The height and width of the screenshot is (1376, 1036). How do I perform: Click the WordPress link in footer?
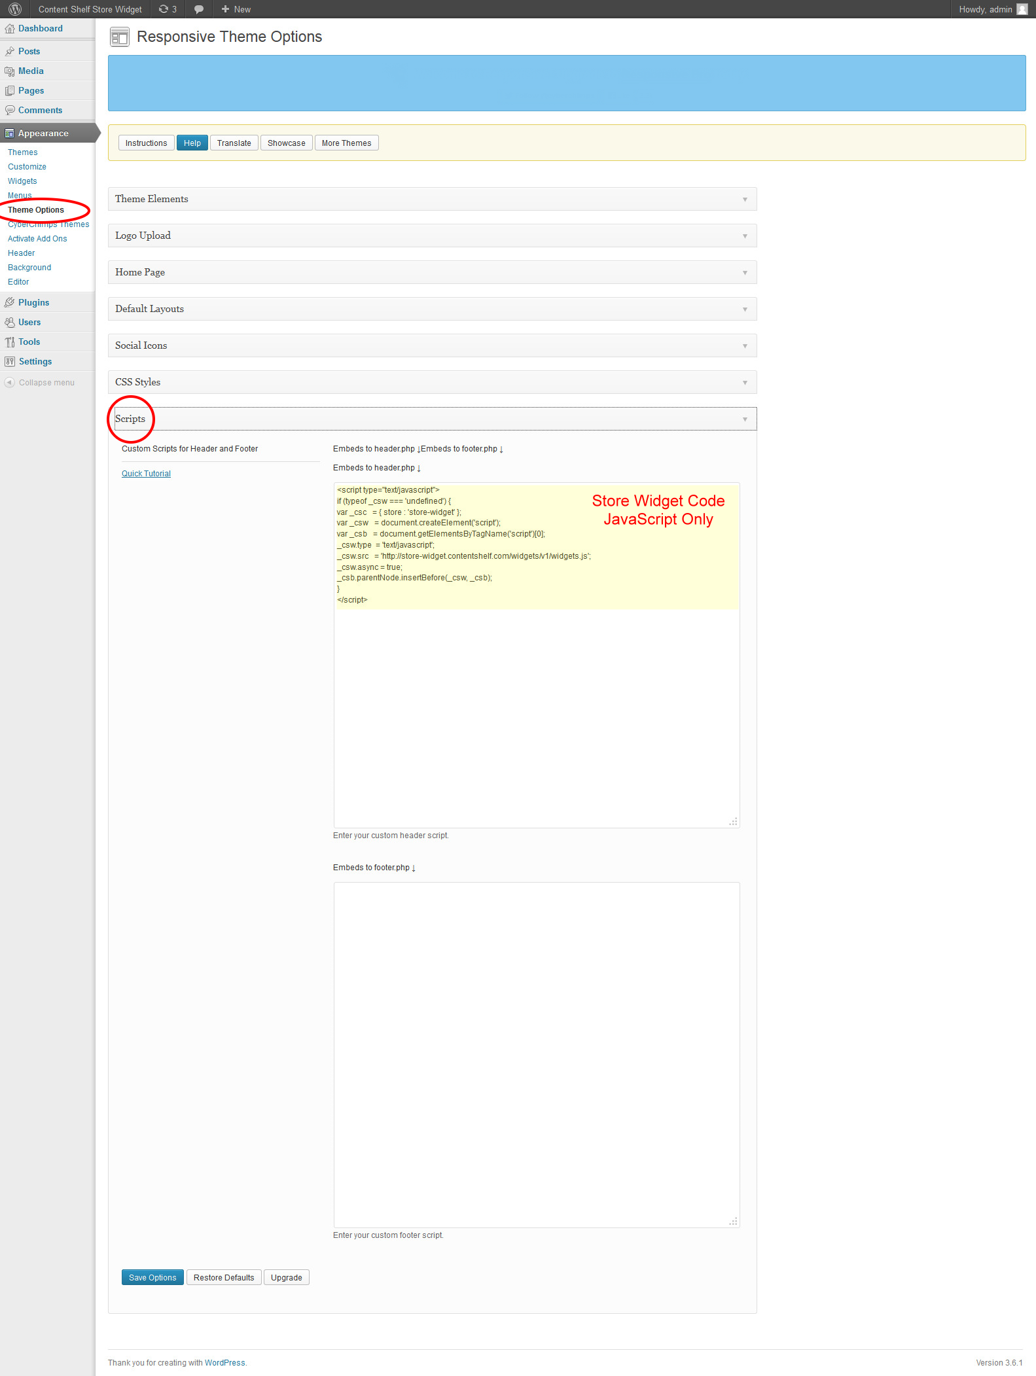[x=224, y=1363]
